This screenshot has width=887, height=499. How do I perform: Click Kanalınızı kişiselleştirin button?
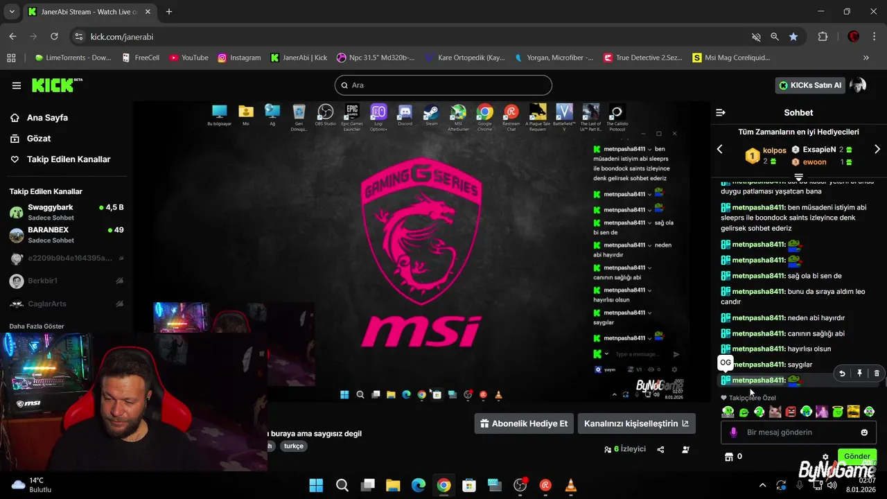(637, 423)
